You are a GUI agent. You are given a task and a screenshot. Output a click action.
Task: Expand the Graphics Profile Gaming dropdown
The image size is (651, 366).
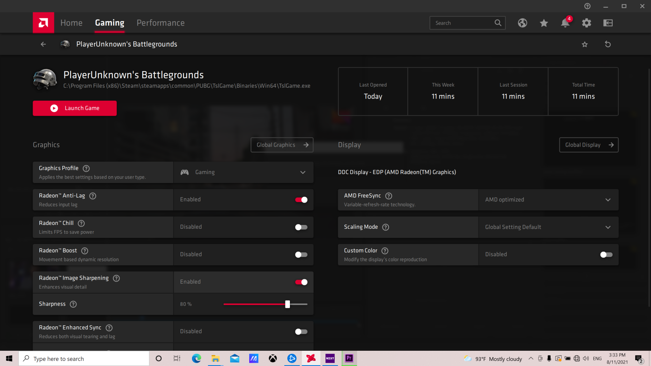(x=243, y=172)
